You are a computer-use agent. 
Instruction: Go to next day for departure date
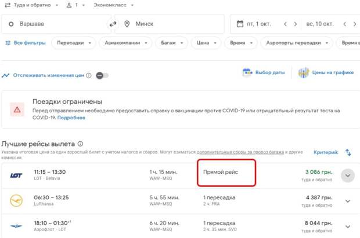[x=296, y=24]
